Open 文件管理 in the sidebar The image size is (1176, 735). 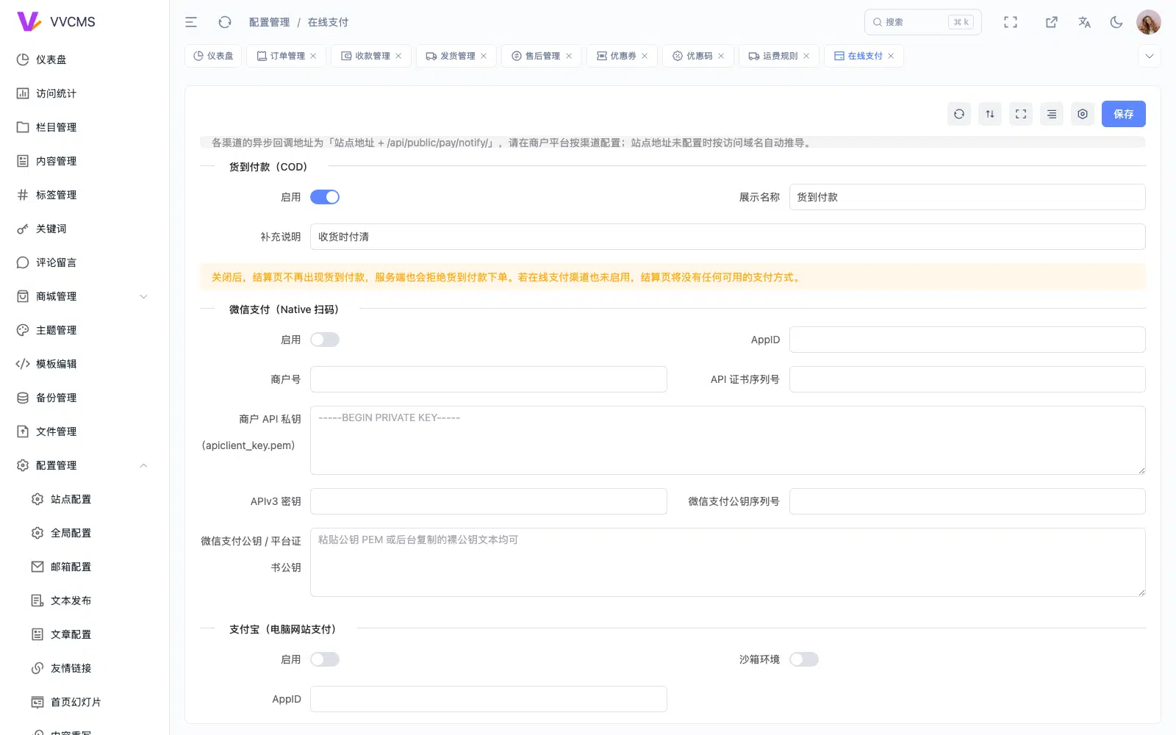click(85, 431)
